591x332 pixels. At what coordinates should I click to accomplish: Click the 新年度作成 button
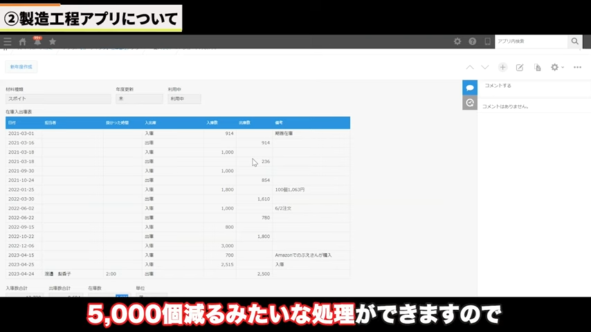[21, 66]
